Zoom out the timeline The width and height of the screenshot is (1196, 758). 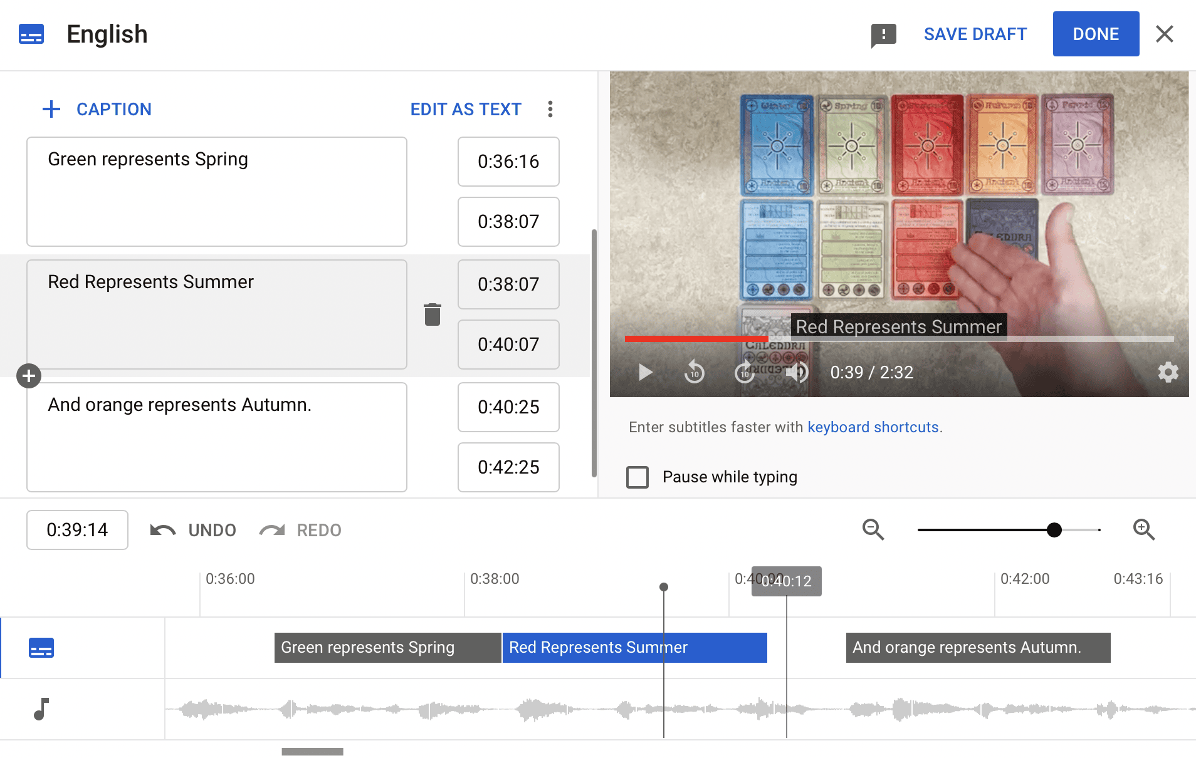(x=873, y=530)
